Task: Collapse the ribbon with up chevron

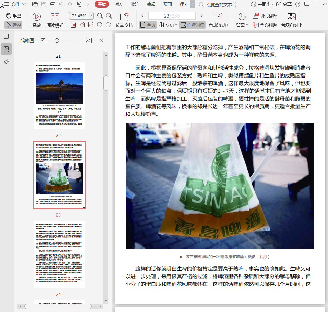Action: [x=324, y=4]
